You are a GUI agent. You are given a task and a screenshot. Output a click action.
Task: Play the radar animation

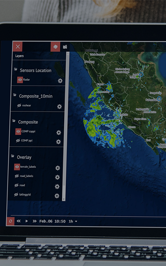tap(27, 221)
